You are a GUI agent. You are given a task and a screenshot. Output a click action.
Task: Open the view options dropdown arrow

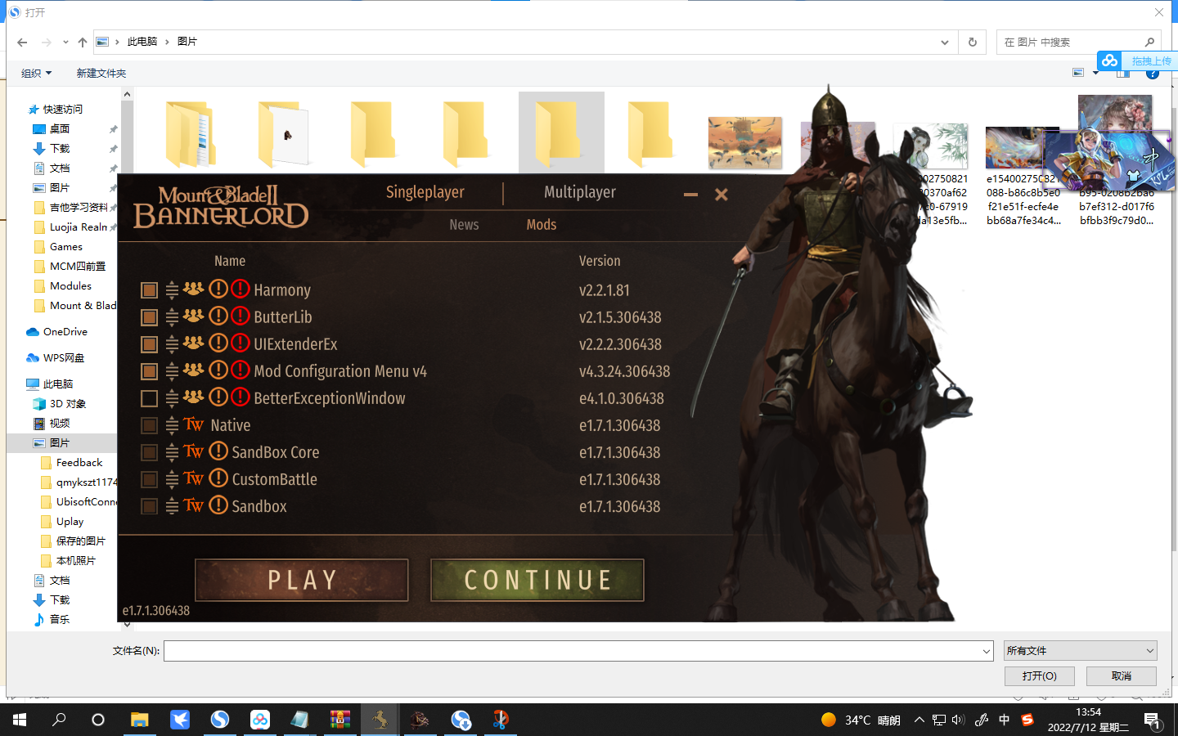(1096, 74)
